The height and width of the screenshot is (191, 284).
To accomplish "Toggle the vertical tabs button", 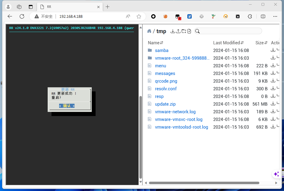I will click(31, 7).
